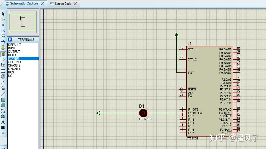The image size is (266, 149).
Task: Select the Text Script tool
Action: coord(3,36)
